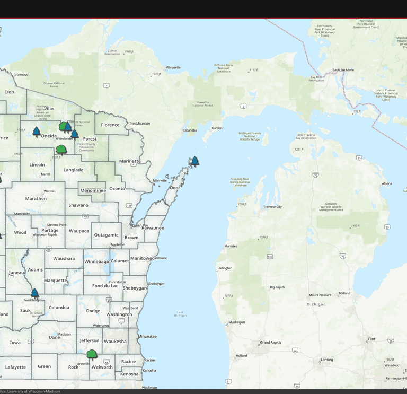The image size is (407, 394).
Task: Click the Hiawatha National Forest label
Action: pos(202,103)
